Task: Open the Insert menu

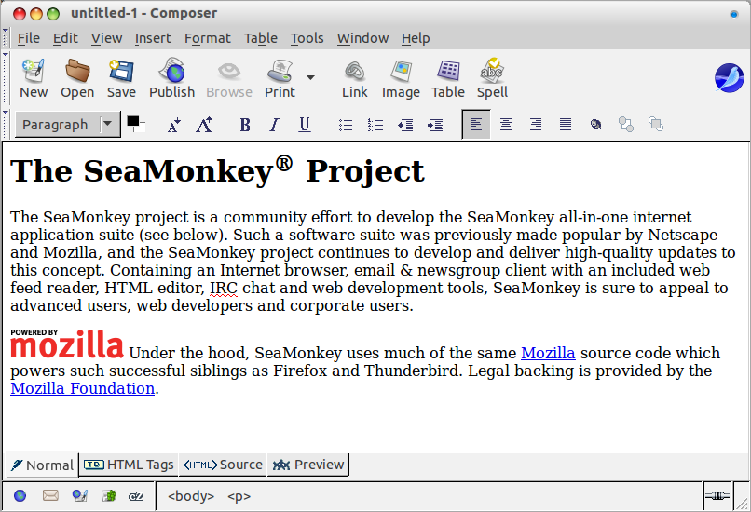Action: click(x=153, y=38)
